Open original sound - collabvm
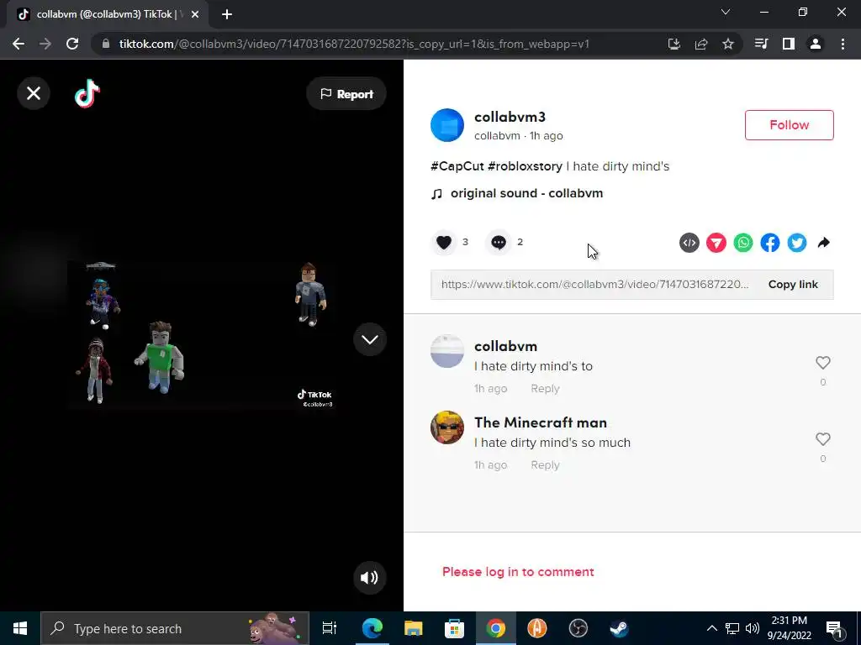Viewport: 861px width, 645px height. [x=526, y=193]
